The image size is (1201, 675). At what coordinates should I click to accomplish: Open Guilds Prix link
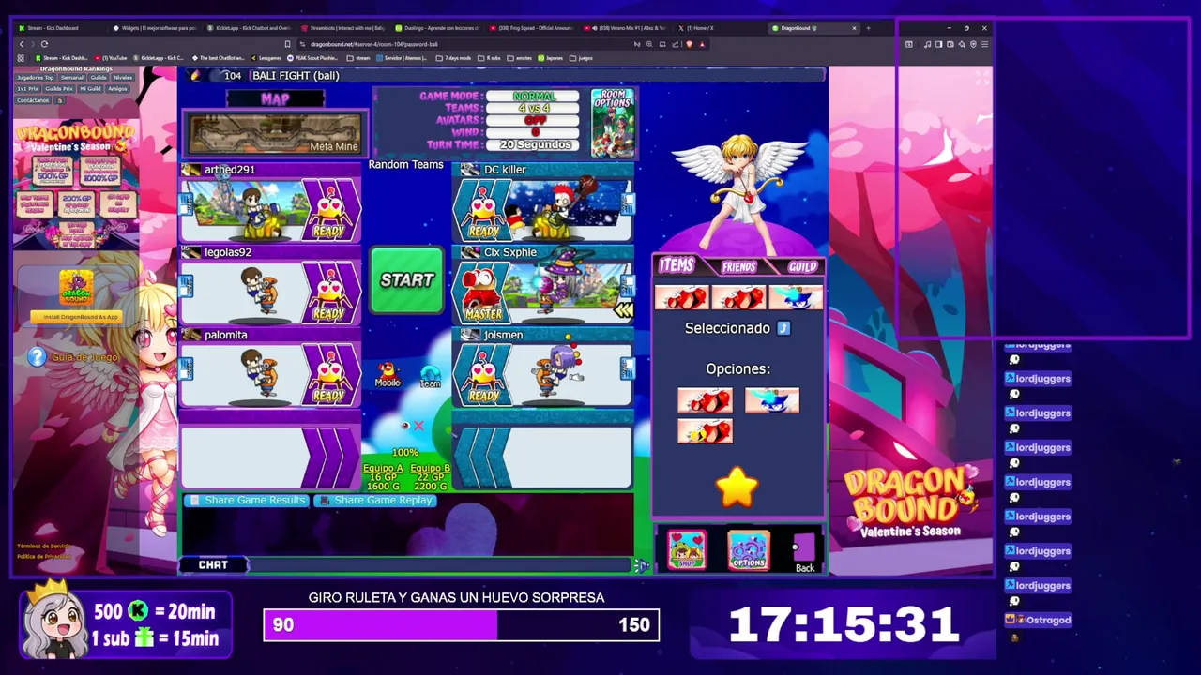click(59, 89)
